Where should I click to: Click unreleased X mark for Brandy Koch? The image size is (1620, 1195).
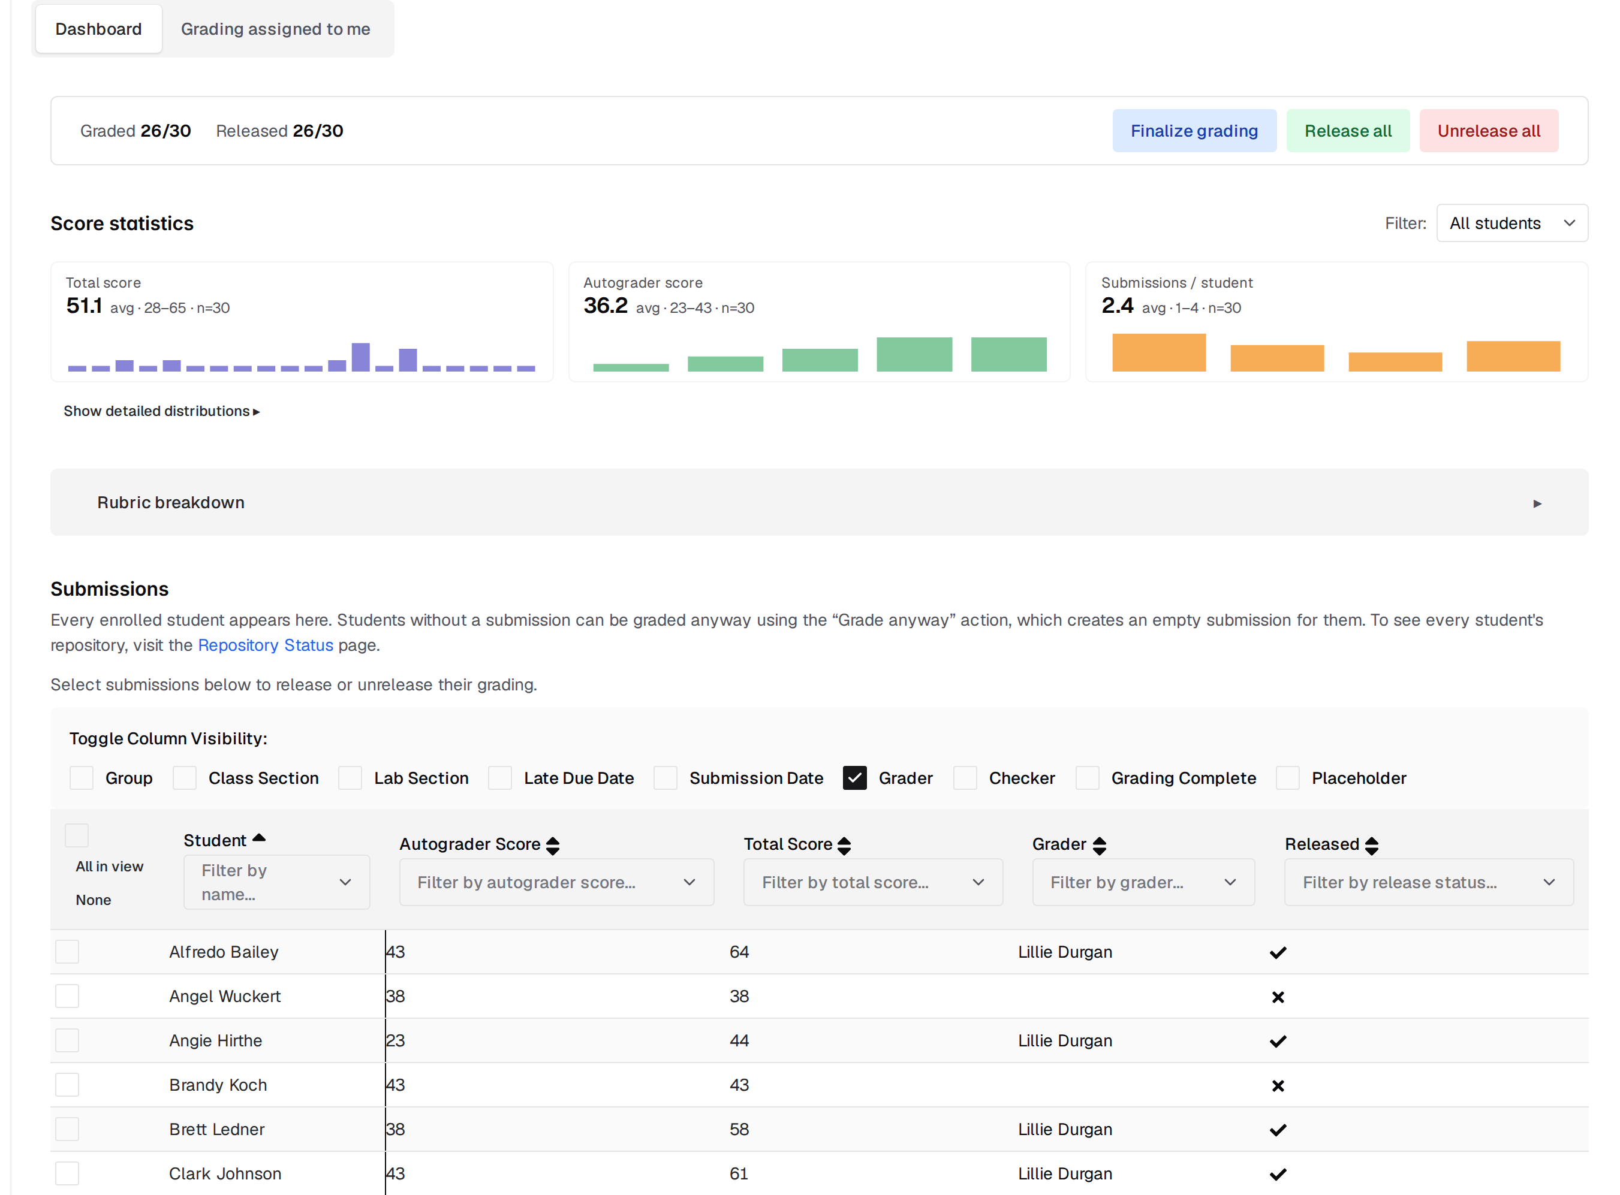tap(1278, 1086)
